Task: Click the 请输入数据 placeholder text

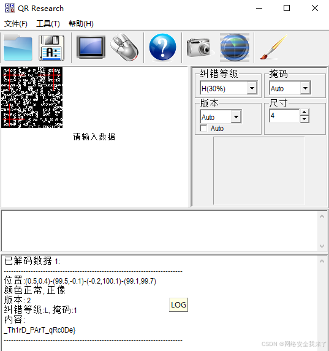Action: pyautogui.click(x=94, y=137)
